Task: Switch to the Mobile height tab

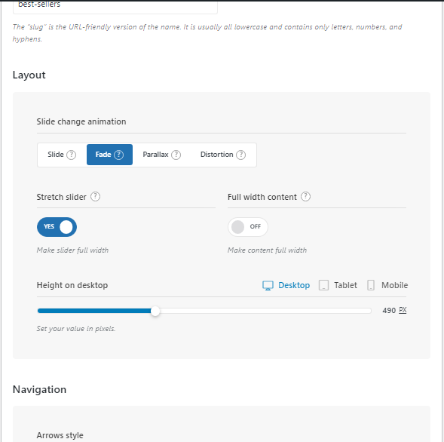Action: [394, 285]
